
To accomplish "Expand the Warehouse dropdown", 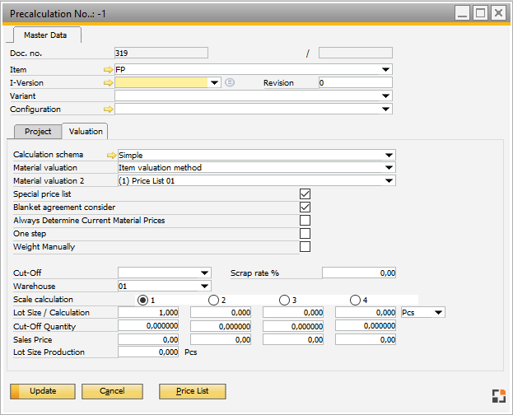I will (205, 287).
